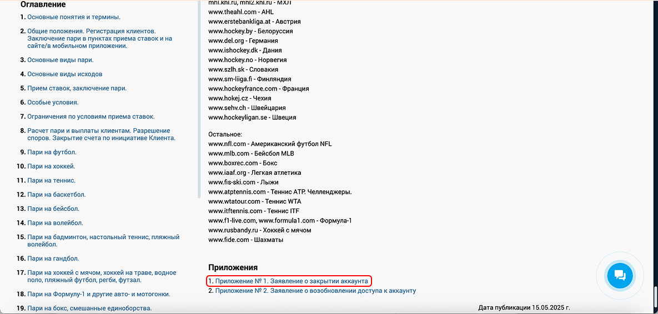Jump to 'Особые условия.' section
The width and height of the screenshot is (658, 314).
(53, 102)
